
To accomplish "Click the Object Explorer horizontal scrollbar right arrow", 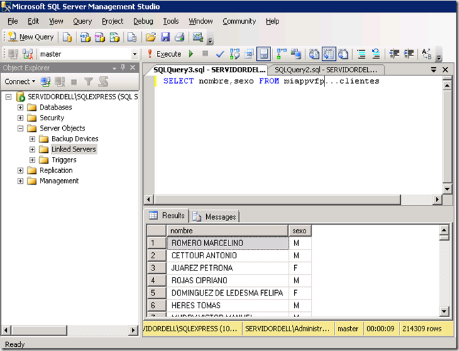I will (x=133, y=330).
